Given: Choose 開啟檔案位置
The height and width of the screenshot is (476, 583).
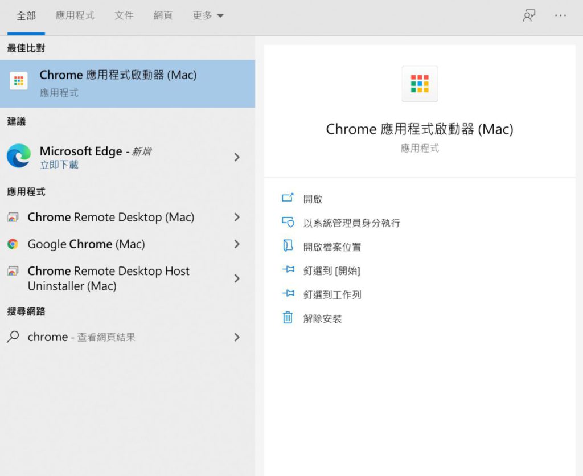Looking at the screenshot, I should point(332,247).
